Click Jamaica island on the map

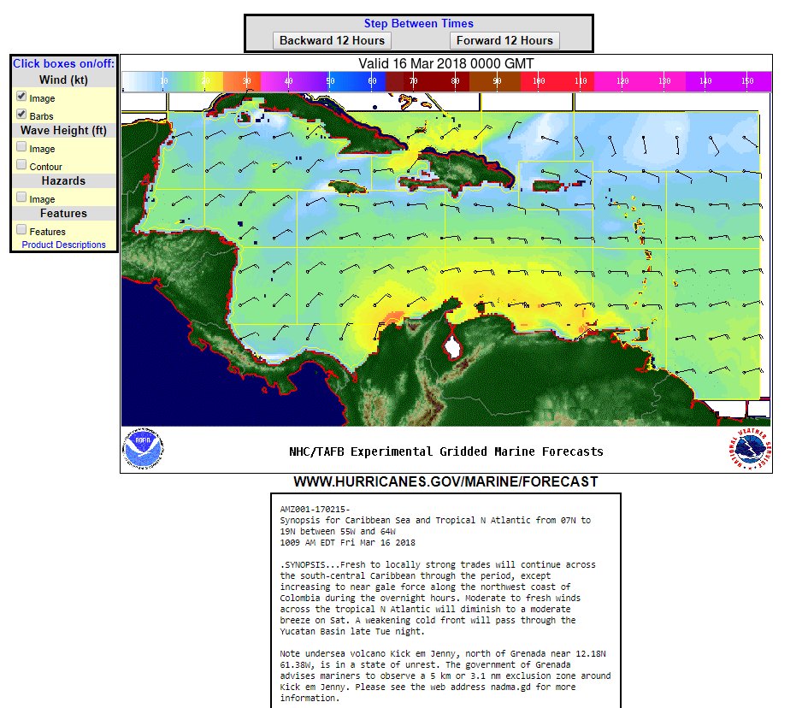[x=348, y=186]
